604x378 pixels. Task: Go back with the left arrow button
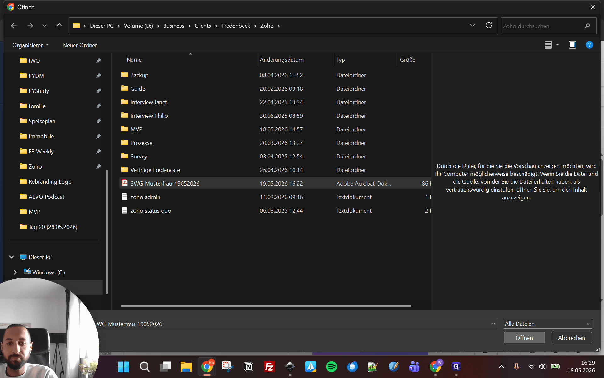(14, 26)
